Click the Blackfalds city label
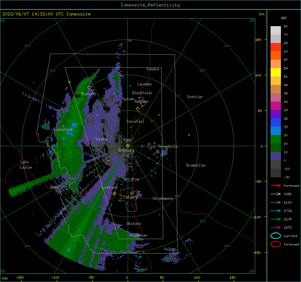Screen dimensions: 301x282 [x=142, y=93]
